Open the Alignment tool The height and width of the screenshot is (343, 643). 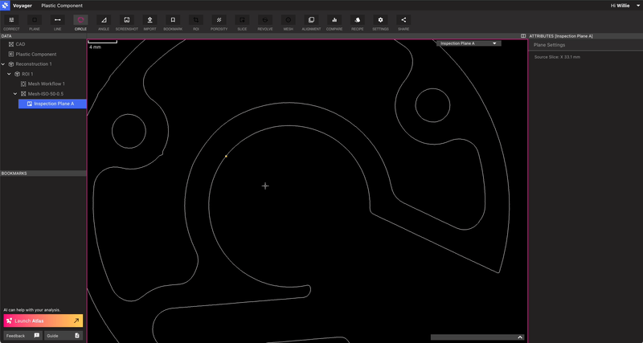pyautogui.click(x=311, y=23)
